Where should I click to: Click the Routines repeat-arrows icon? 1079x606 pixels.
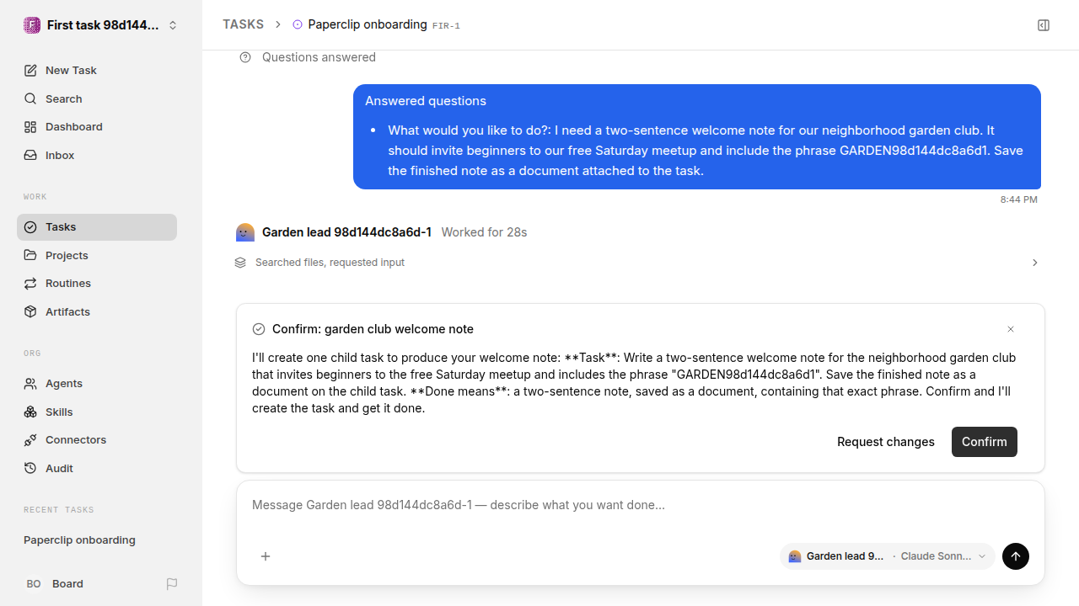(30, 284)
